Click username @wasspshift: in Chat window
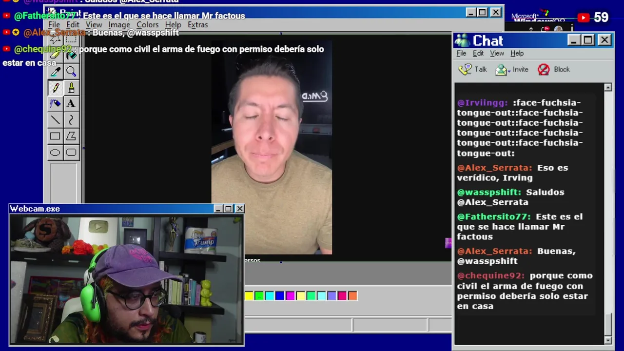This screenshot has height=351, width=624. coord(489,192)
